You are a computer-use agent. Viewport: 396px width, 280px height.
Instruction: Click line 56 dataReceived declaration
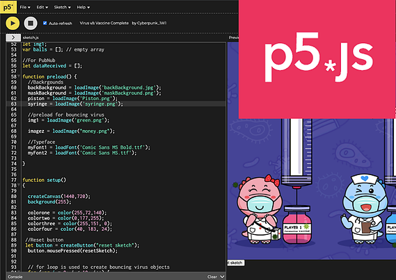click(x=52, y=66)
